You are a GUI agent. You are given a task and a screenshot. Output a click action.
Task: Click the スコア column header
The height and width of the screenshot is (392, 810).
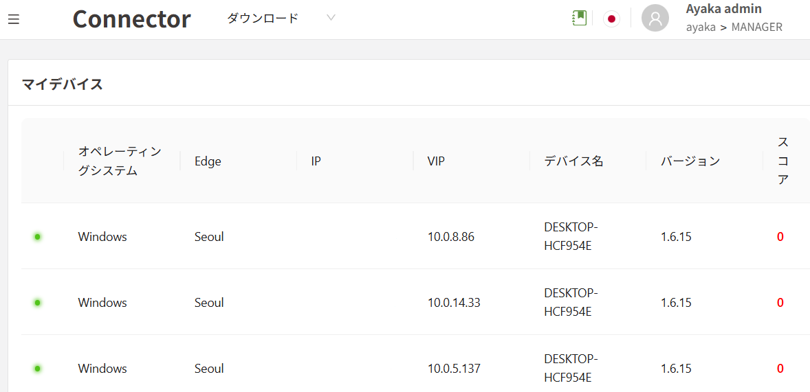782,161
